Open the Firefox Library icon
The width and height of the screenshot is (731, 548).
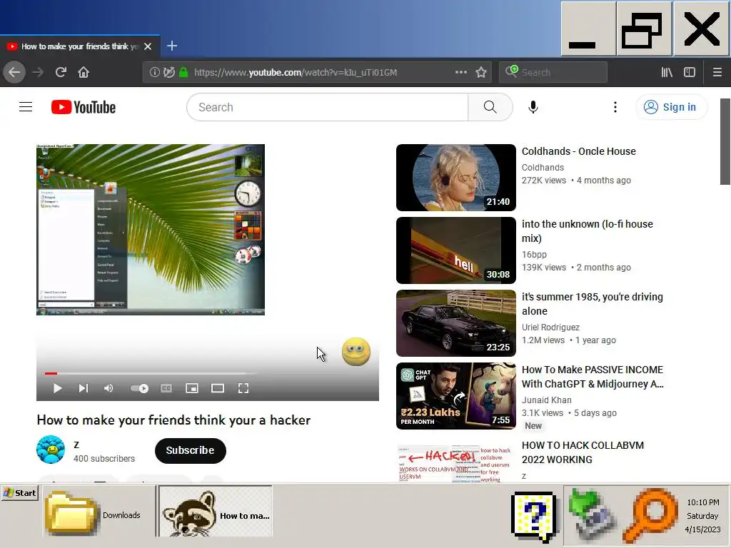tap(667, 72)
